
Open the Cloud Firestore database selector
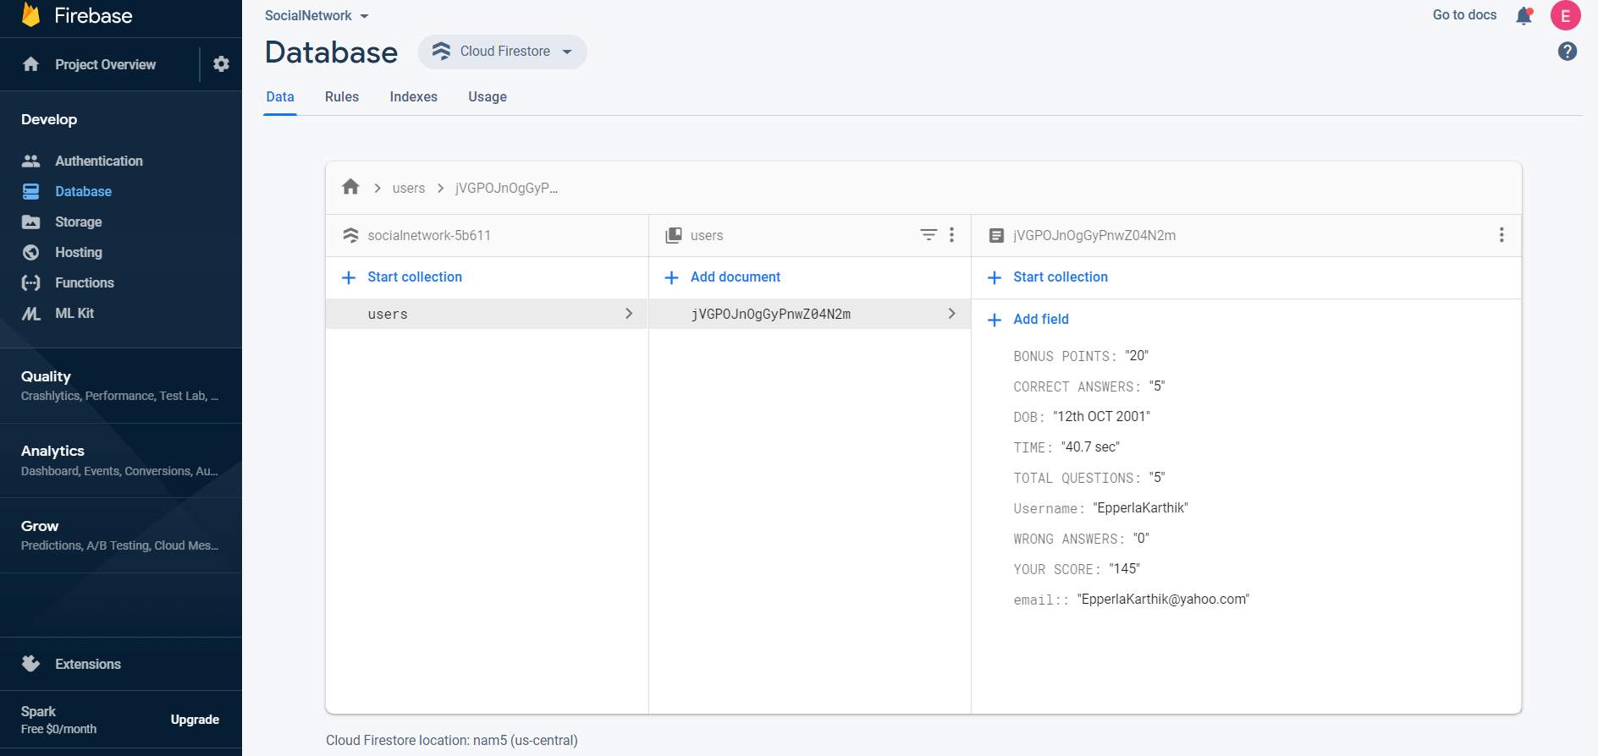click(x=503, y=52)
